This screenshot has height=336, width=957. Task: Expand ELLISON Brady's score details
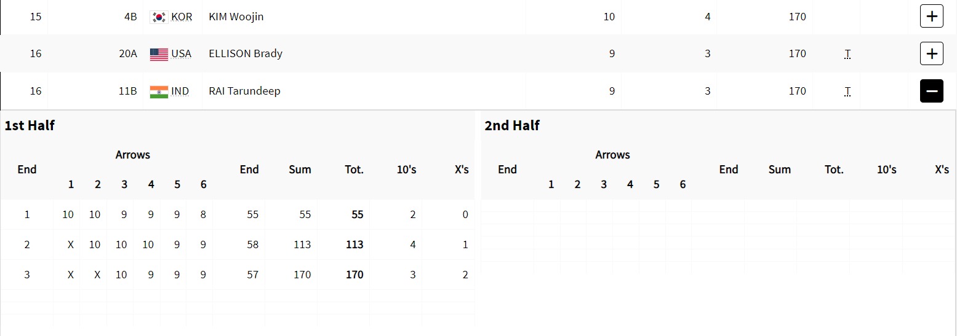[x=931, y=54]
